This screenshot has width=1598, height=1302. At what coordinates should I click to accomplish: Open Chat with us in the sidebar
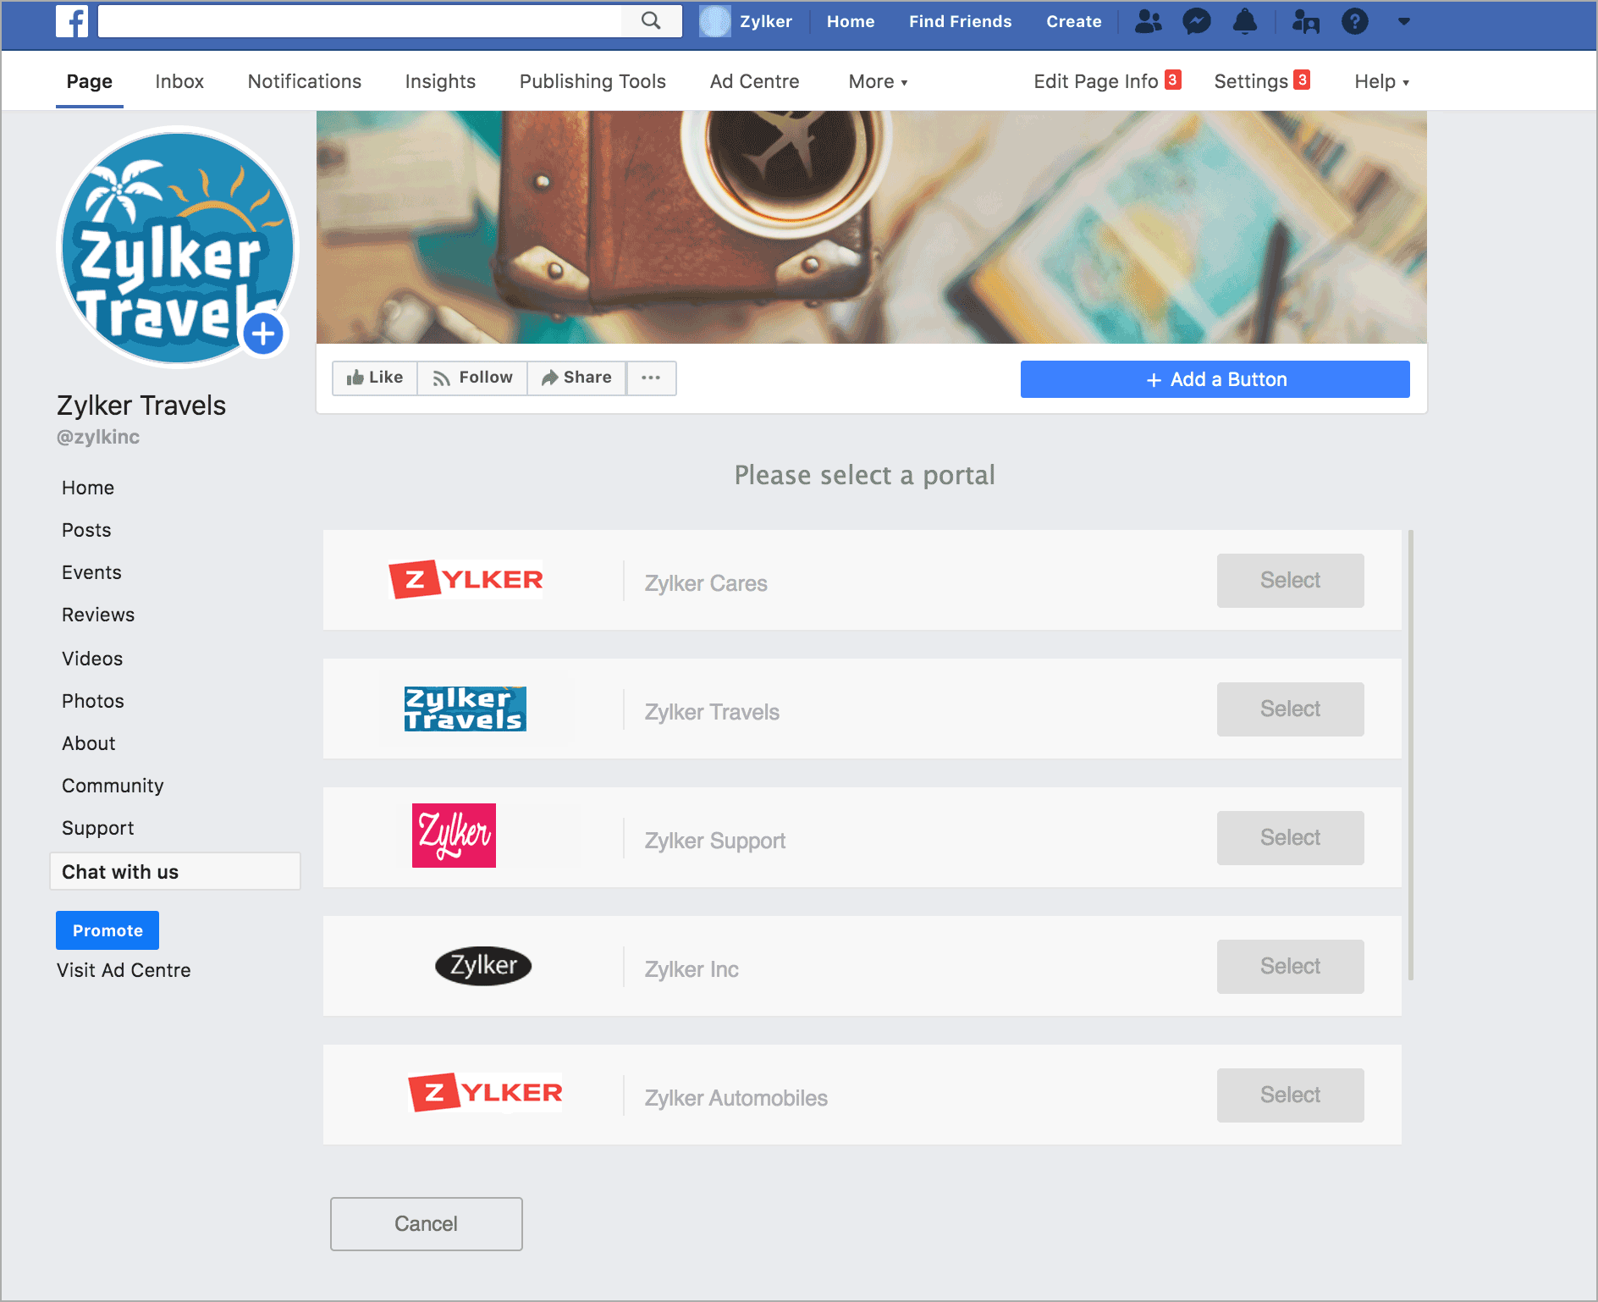point(175,871)
